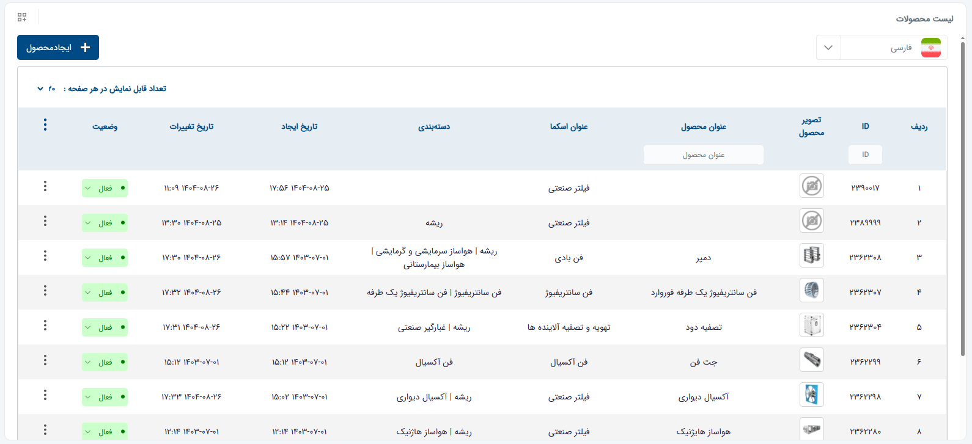Click the ID filter input field
The width and height of the screenshot is (972, 444).
865,155
